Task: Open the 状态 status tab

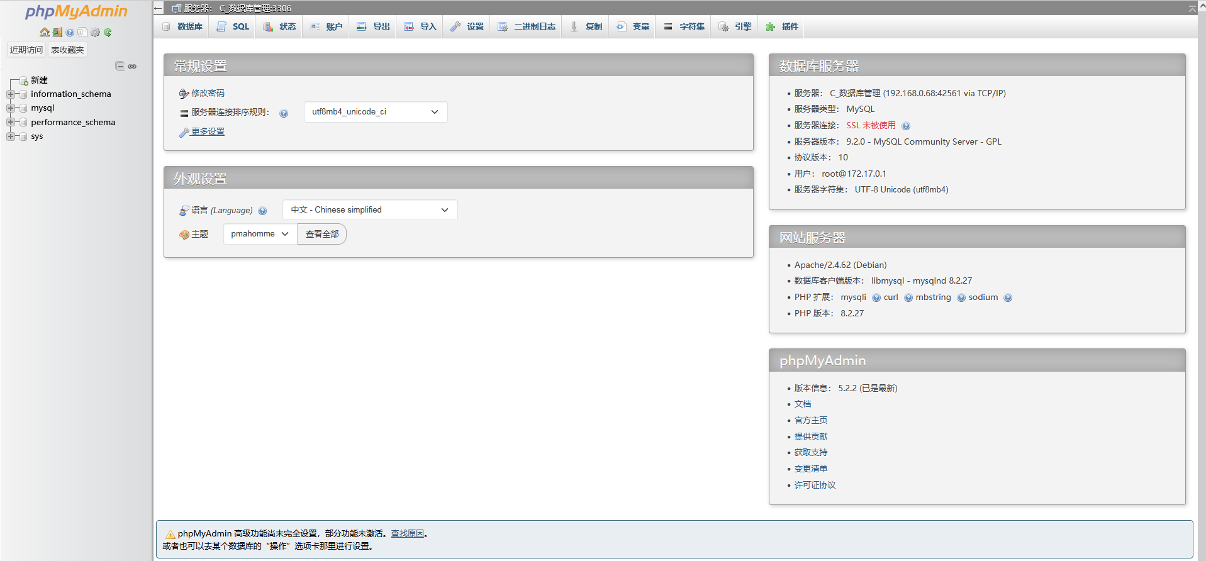Action: point(279,26)
